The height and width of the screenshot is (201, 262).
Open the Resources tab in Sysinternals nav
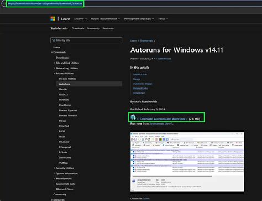(108, 28)
